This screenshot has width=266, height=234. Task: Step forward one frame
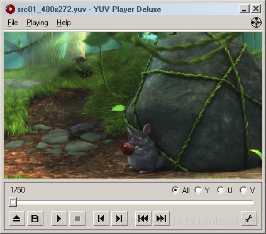pos(119,219)
